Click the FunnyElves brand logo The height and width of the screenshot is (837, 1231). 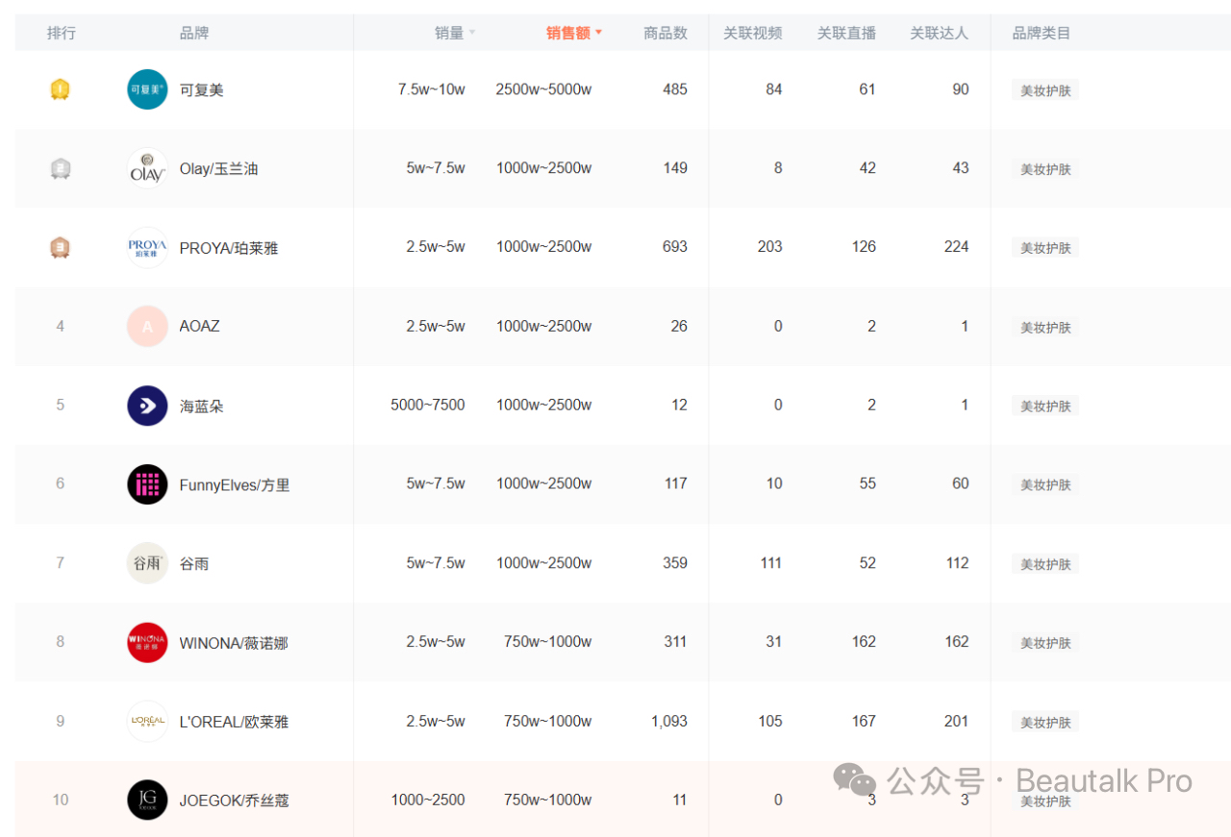(x=147, y=484)
